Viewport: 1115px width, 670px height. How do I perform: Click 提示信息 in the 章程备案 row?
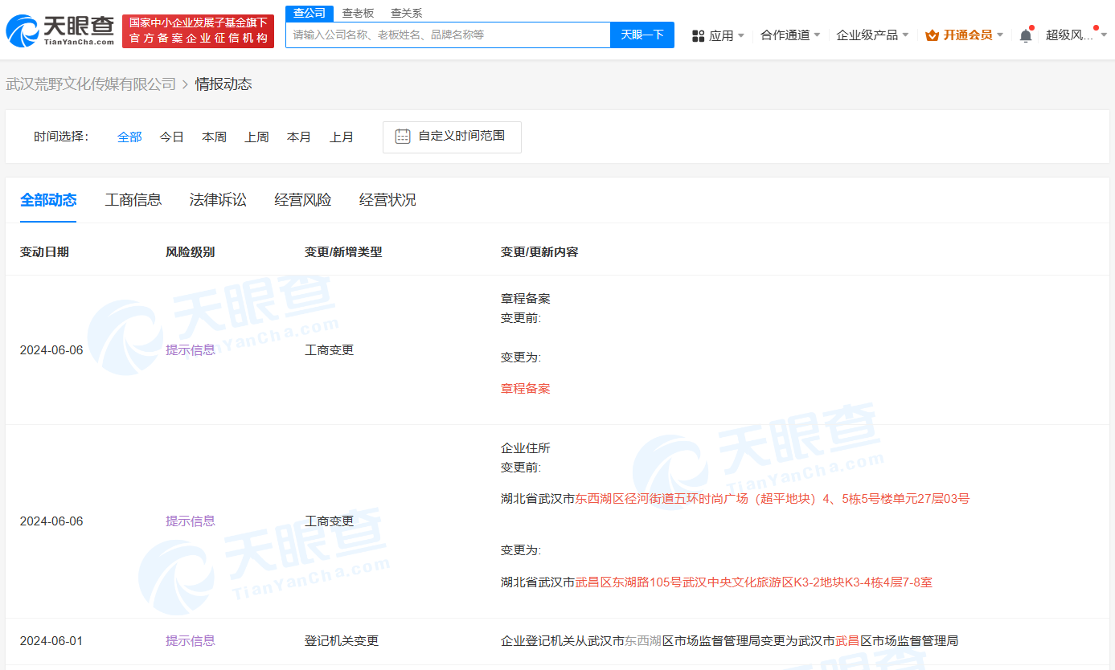(191, 350)
